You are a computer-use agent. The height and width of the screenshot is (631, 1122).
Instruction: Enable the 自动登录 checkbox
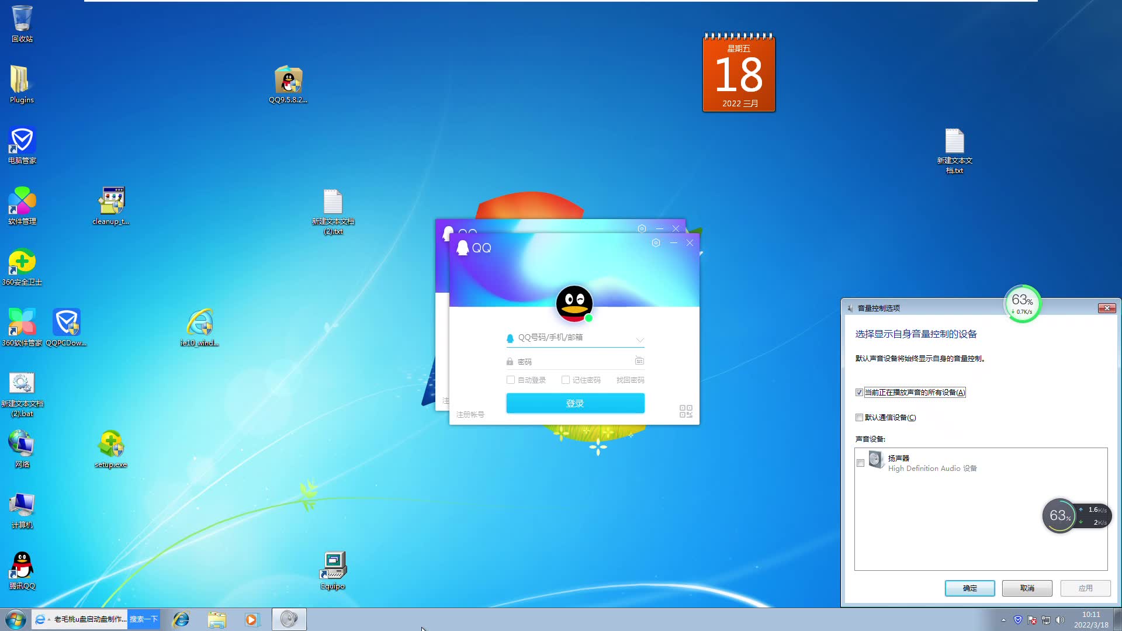click(511, 380)
